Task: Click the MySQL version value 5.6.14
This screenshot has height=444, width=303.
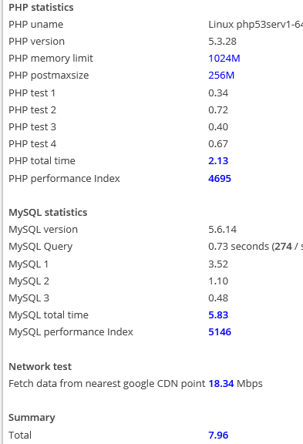Action: click(222, 230)
